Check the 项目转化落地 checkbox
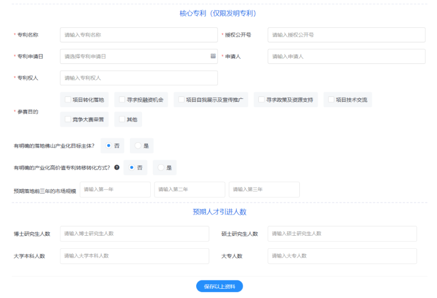The width and height of the screenshot is (437, 298). [68, 100]
